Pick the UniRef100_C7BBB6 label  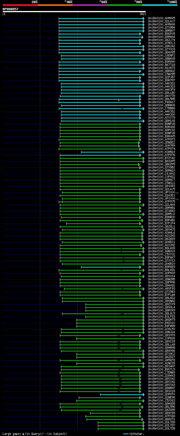point(161,108)
